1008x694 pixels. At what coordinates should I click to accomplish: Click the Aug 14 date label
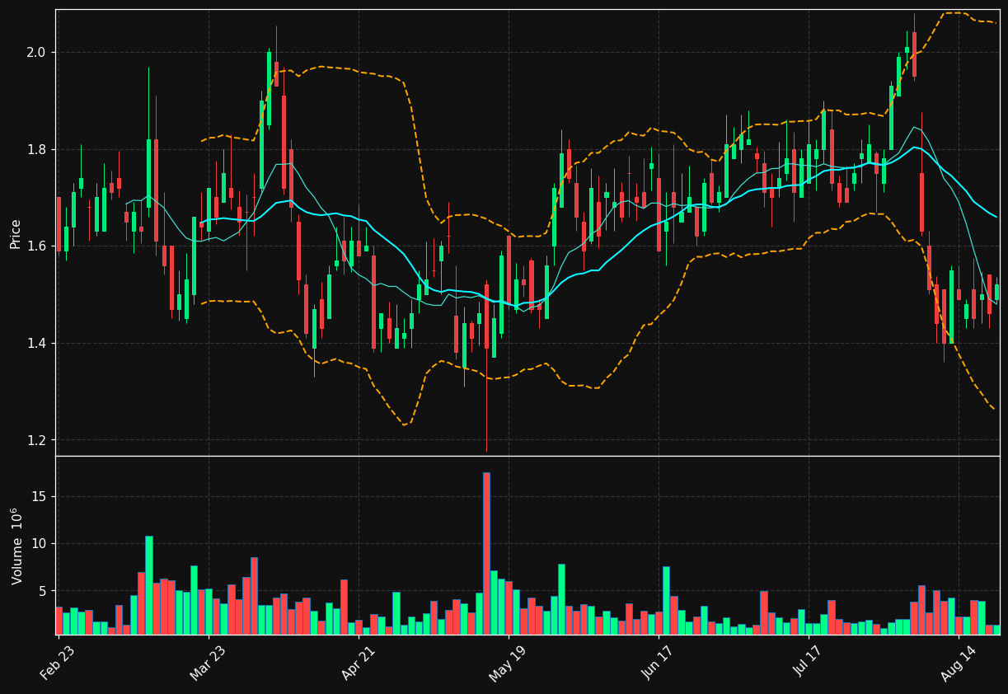(x=958, y=662)
